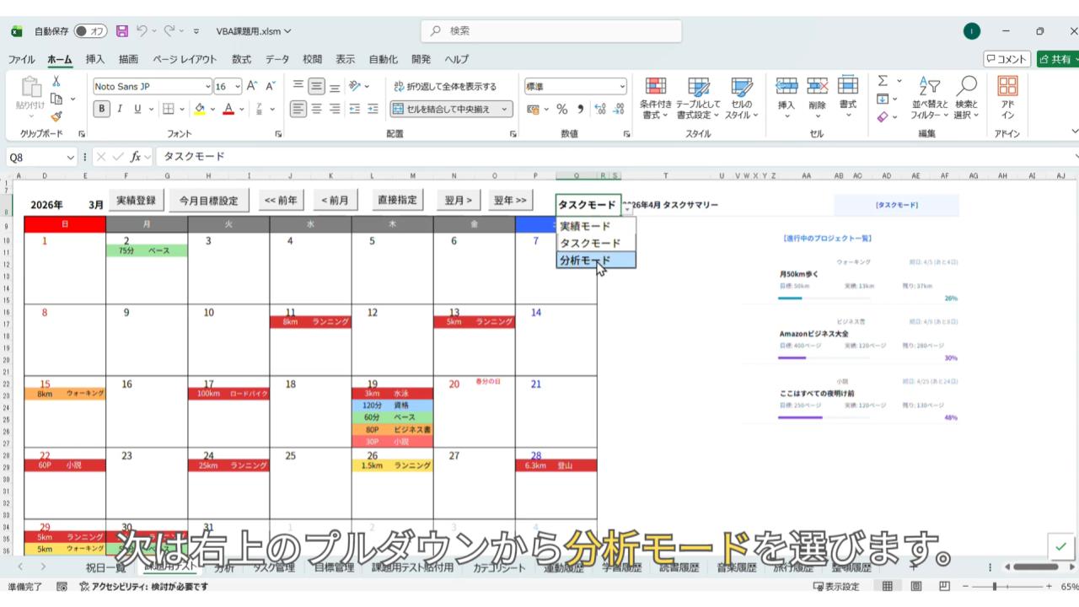Switch to Page Layout view in status bar

(x=915, y=587)
